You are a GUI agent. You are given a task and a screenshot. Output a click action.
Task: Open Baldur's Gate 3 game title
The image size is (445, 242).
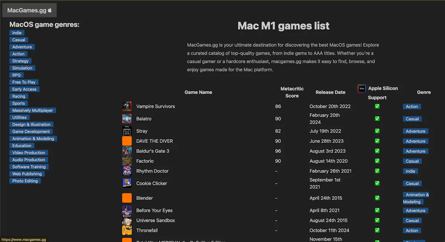[153, 151]
